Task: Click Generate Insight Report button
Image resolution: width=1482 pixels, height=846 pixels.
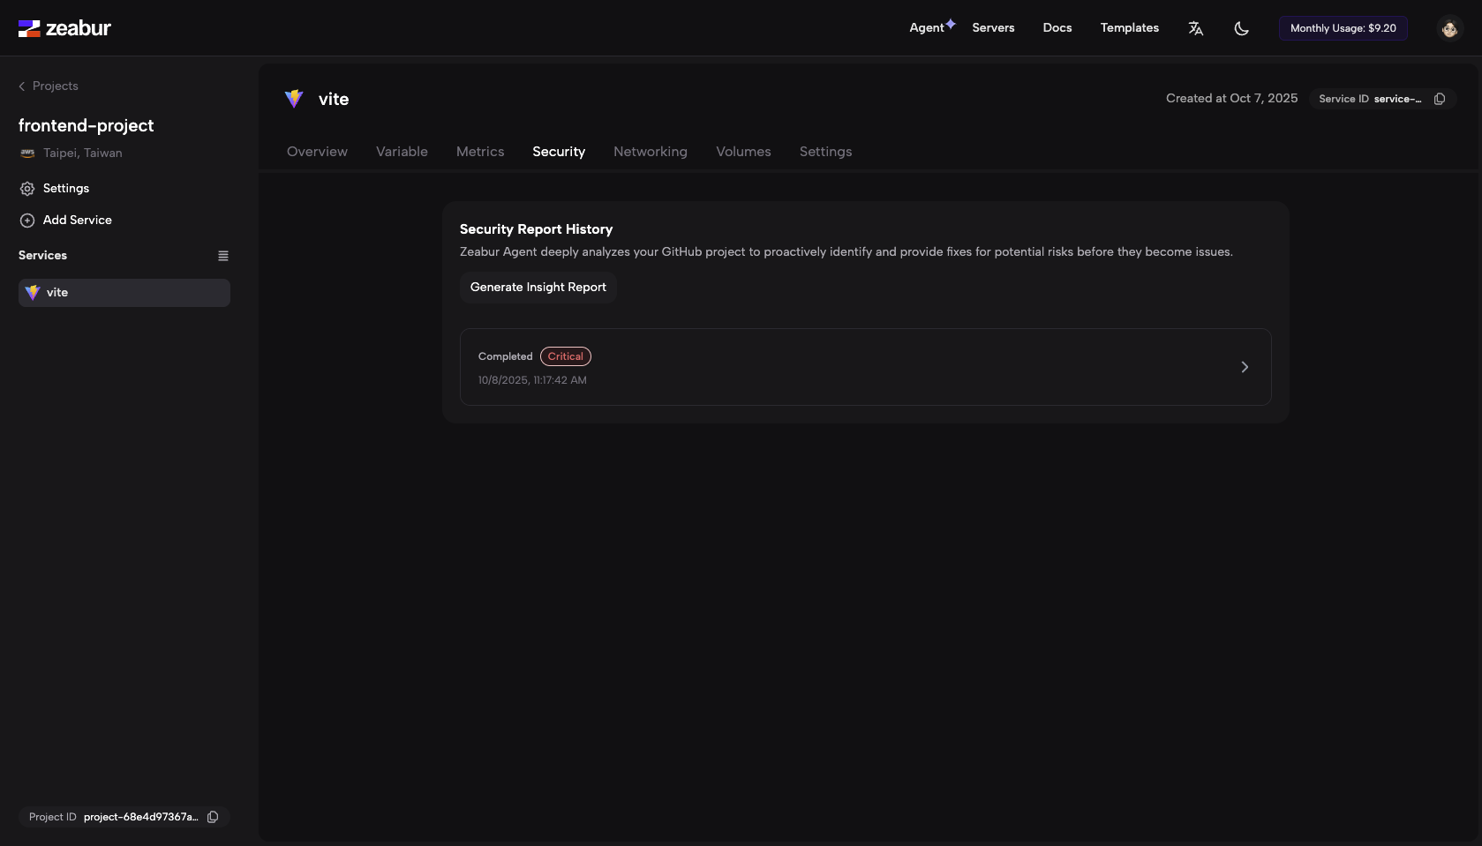Action: (x=538, y=288)
